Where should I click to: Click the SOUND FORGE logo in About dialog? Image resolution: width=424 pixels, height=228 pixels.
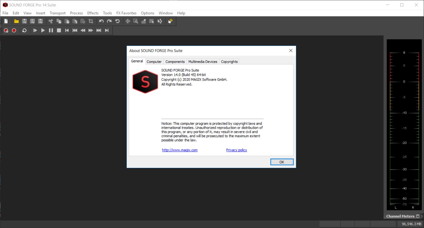coord(145,82)
